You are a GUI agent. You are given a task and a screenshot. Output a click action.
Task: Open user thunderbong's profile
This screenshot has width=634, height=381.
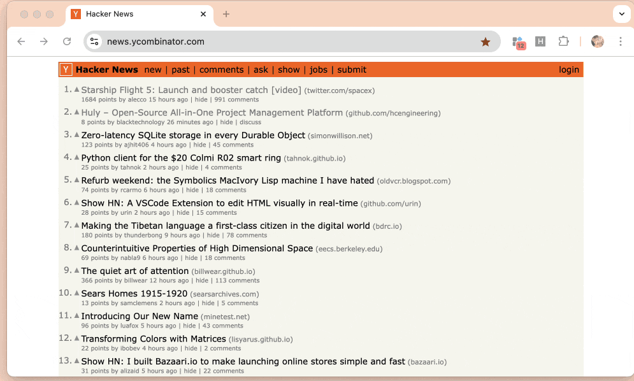pyautogui.click(x=143, y=235)
